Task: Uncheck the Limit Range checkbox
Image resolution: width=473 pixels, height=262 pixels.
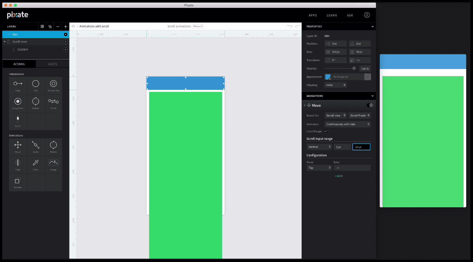Action: click(x=326, y=131)
